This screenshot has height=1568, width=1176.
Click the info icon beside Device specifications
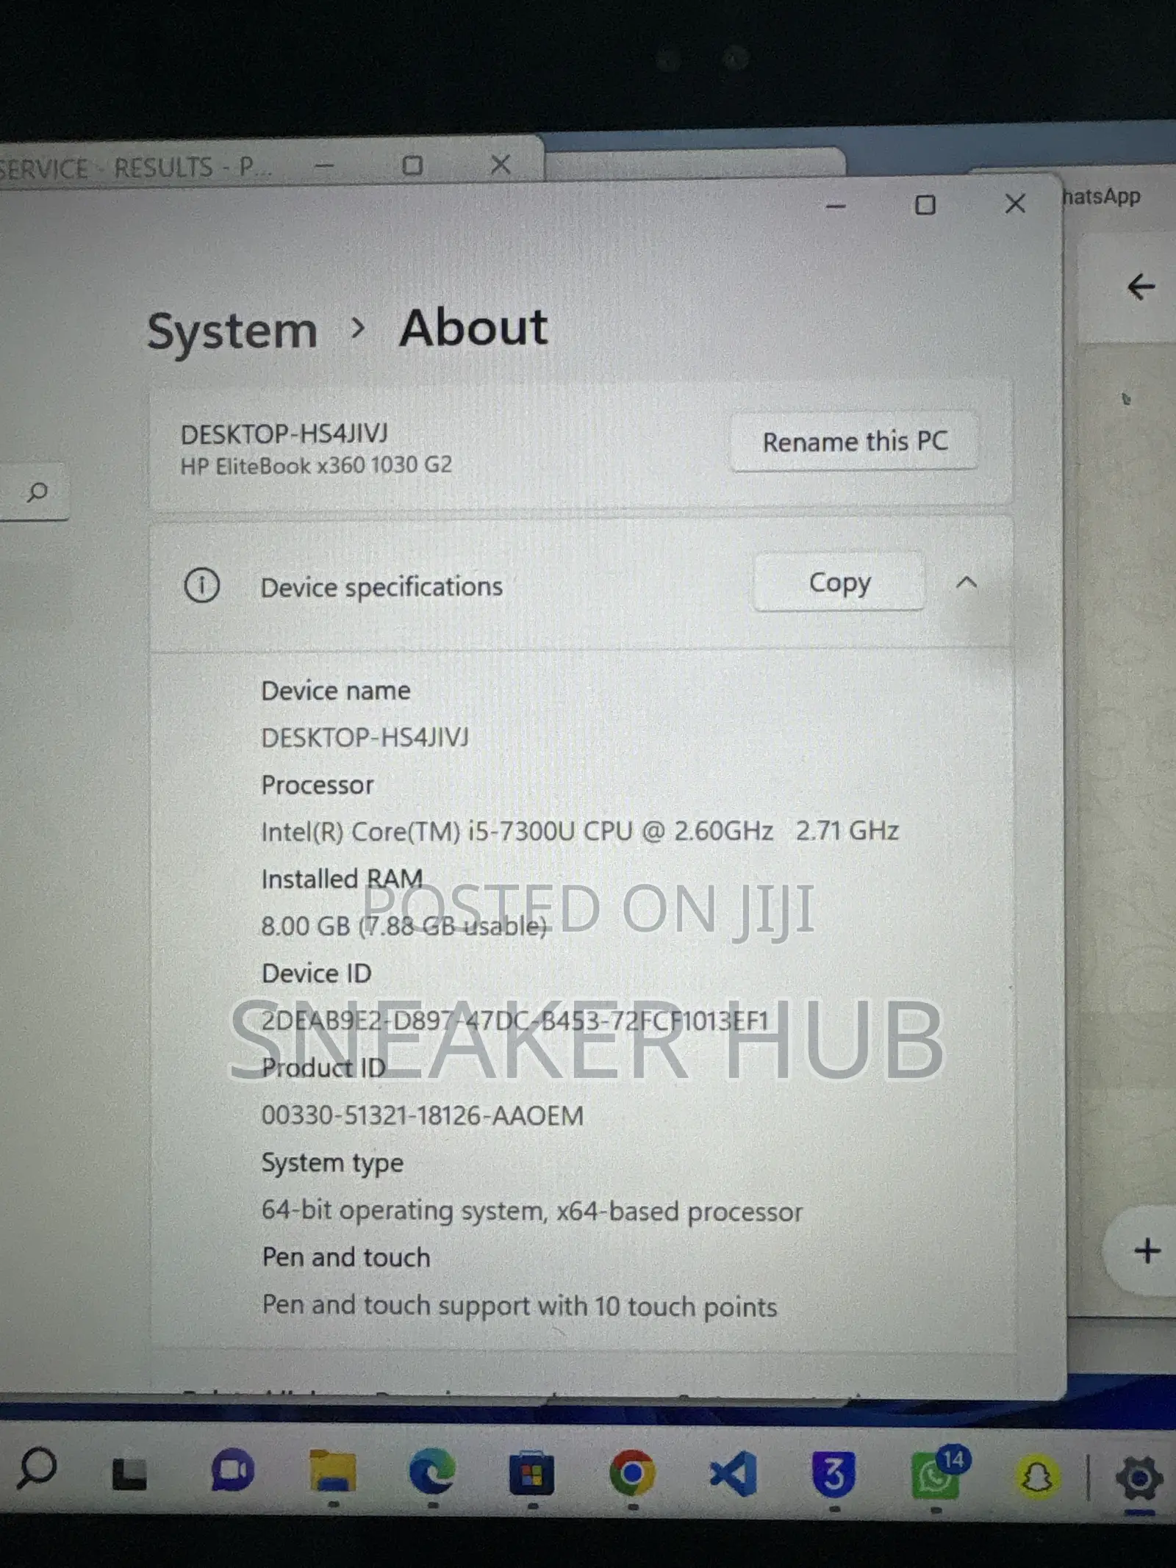point(201,586)
